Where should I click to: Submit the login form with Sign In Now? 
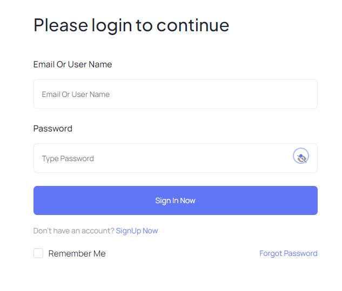[x=176, y=200]
